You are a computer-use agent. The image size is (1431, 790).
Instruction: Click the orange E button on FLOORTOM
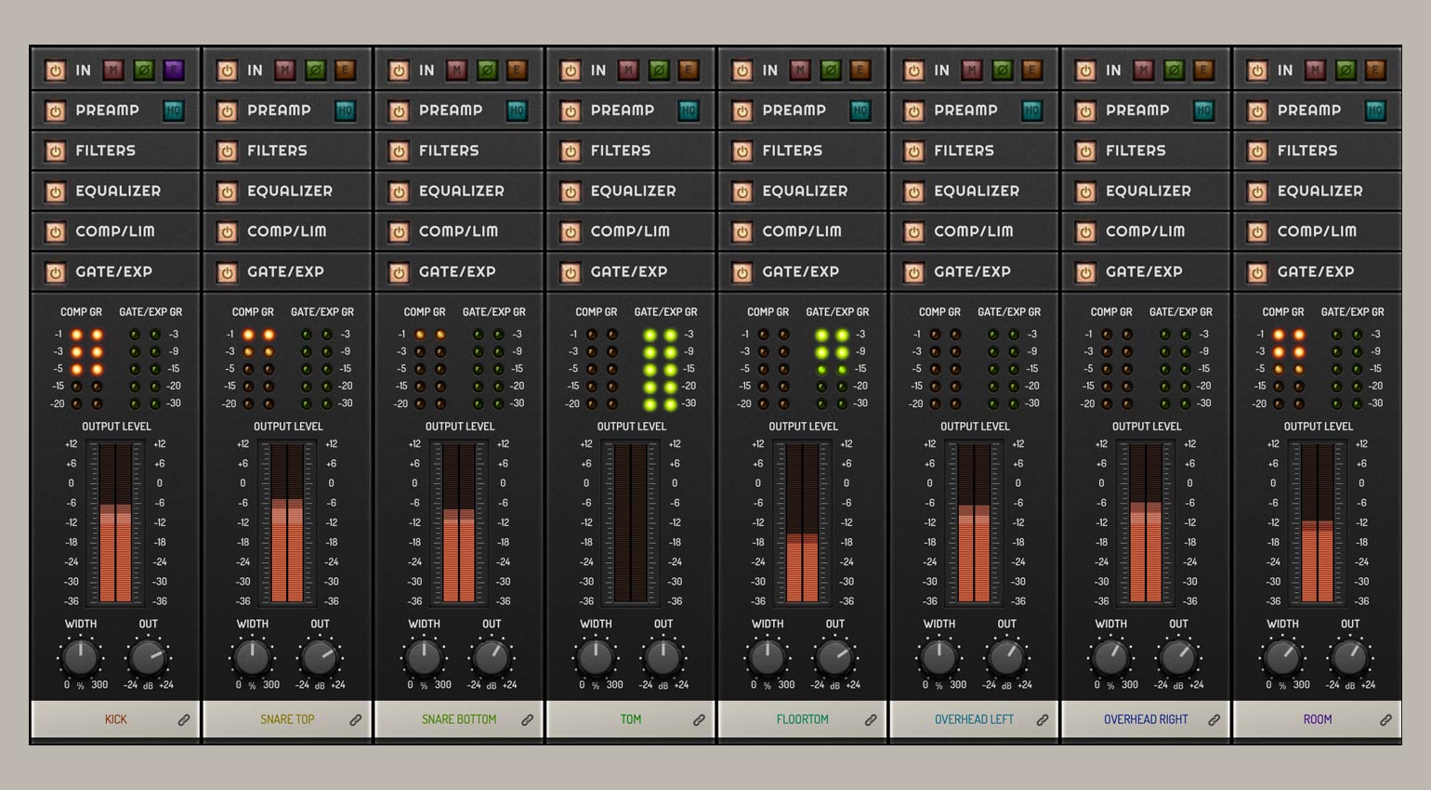860,70
